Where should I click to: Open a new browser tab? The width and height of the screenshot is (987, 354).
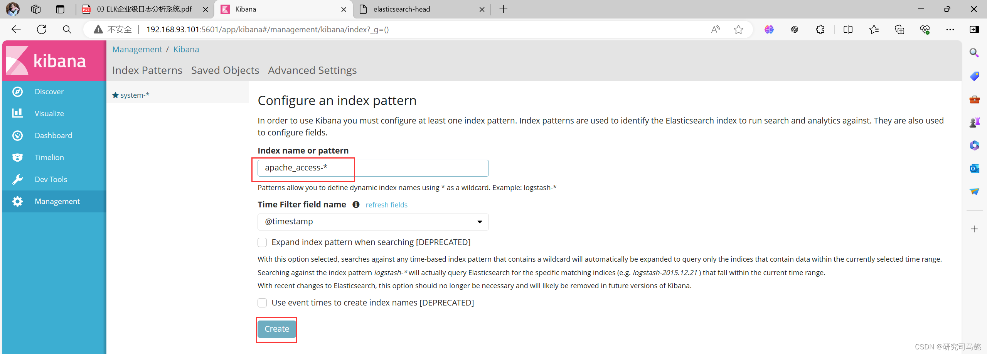click(x=503, y=9)
